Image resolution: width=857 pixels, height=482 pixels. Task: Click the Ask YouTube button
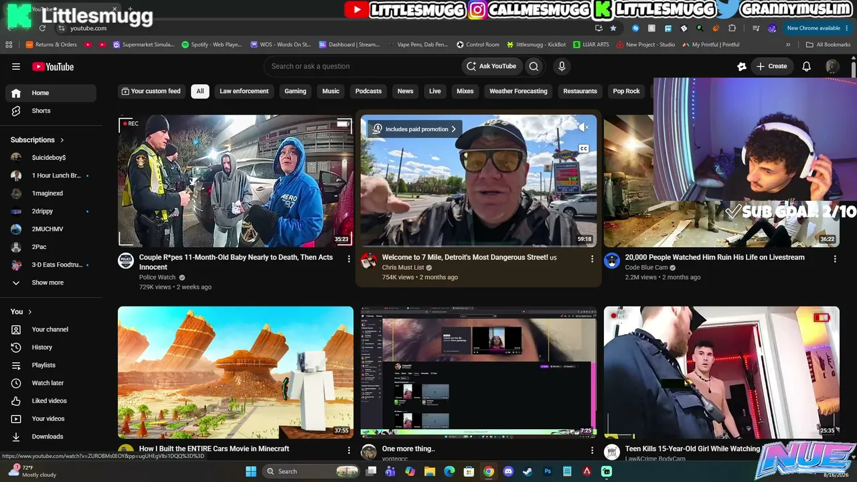point(491,66)
